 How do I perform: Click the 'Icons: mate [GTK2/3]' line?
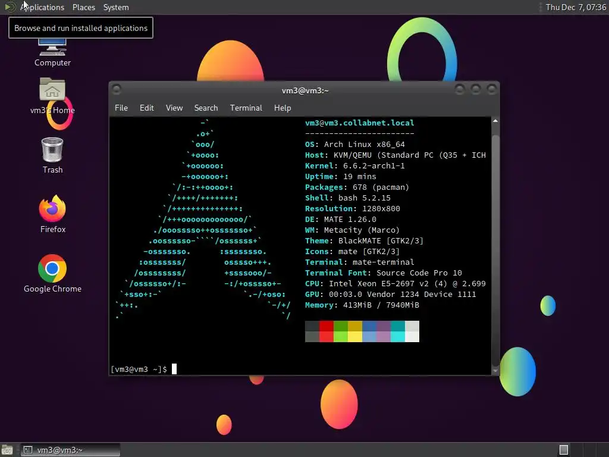click(352, 252)
